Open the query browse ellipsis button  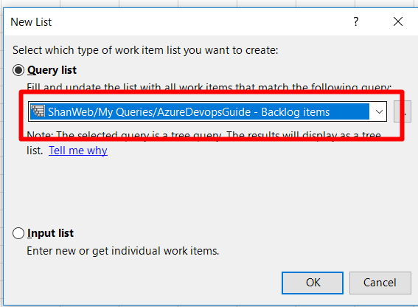(403, 111)
